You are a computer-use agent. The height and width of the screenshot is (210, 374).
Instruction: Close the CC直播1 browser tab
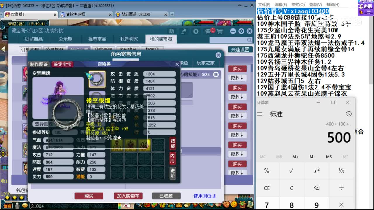point(55,14)
